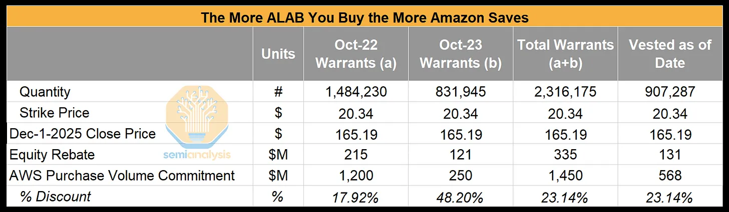729x212 pixels.
Task: Select the AWS Purchase Volume Commitment label
Action: pyautogui.click(x=122, y=176)
